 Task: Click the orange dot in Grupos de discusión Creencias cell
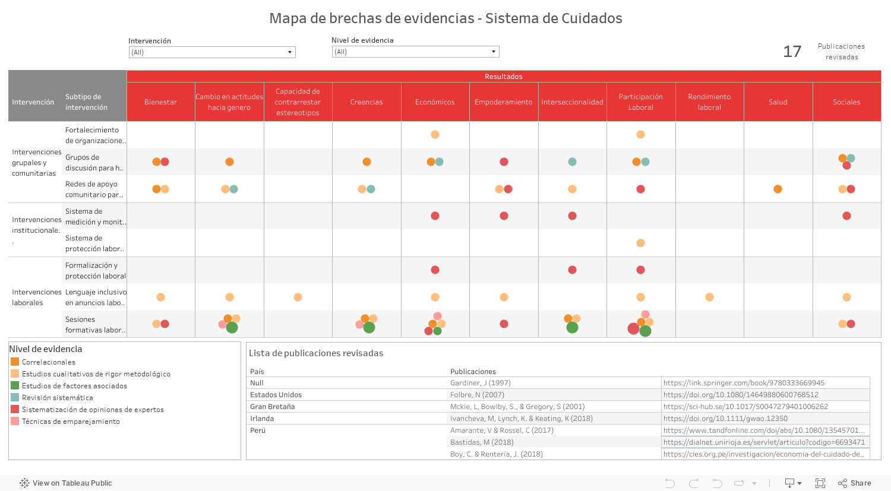(366, 161)
